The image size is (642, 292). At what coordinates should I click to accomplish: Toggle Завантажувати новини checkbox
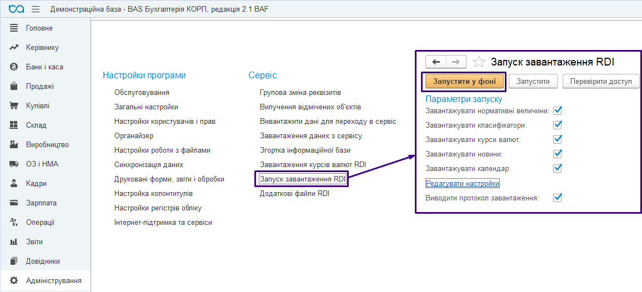click(x=557, y=154)
